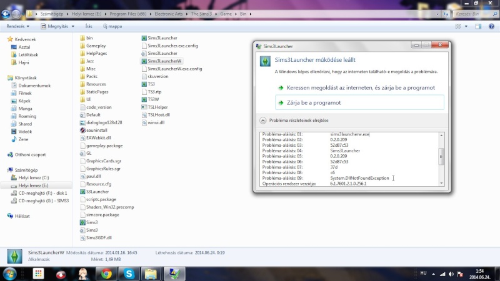Click the Írás toolbar button
The image size is (500, 281).
pyautogui.click(x=89, y=26)
